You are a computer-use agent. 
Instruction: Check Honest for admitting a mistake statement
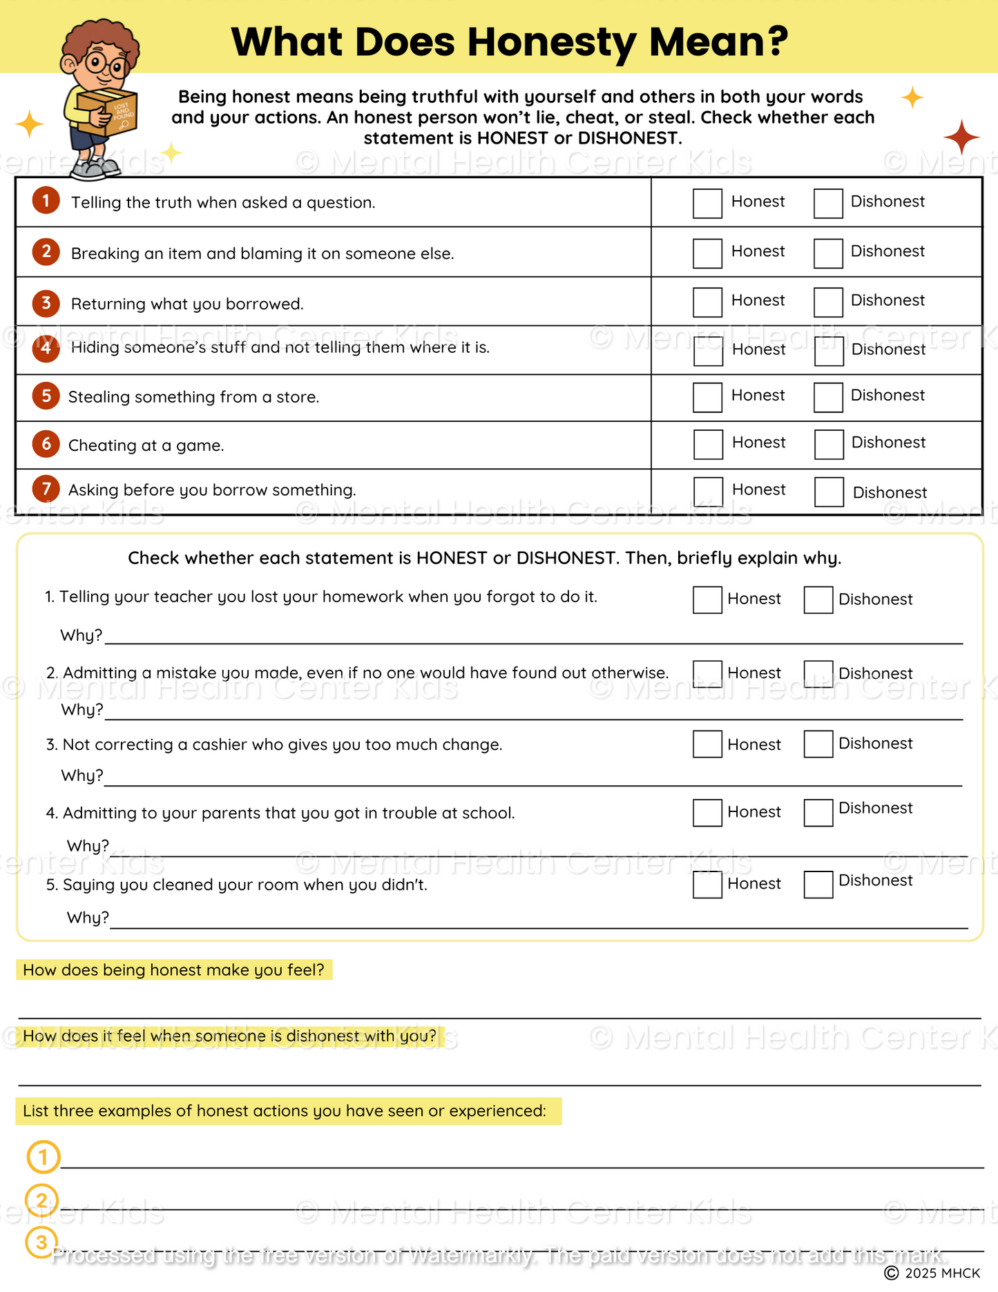coord(707,674)
